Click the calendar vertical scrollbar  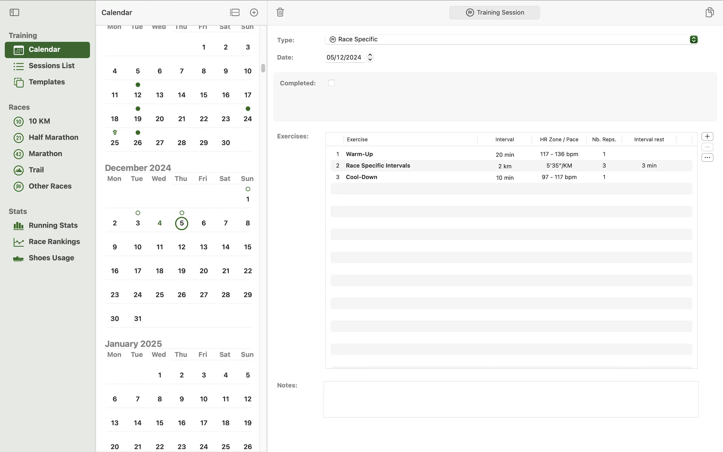[x=263, y=68]
